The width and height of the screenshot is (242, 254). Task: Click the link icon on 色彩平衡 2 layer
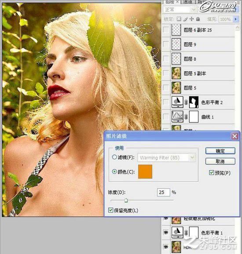tap(186, 102)
